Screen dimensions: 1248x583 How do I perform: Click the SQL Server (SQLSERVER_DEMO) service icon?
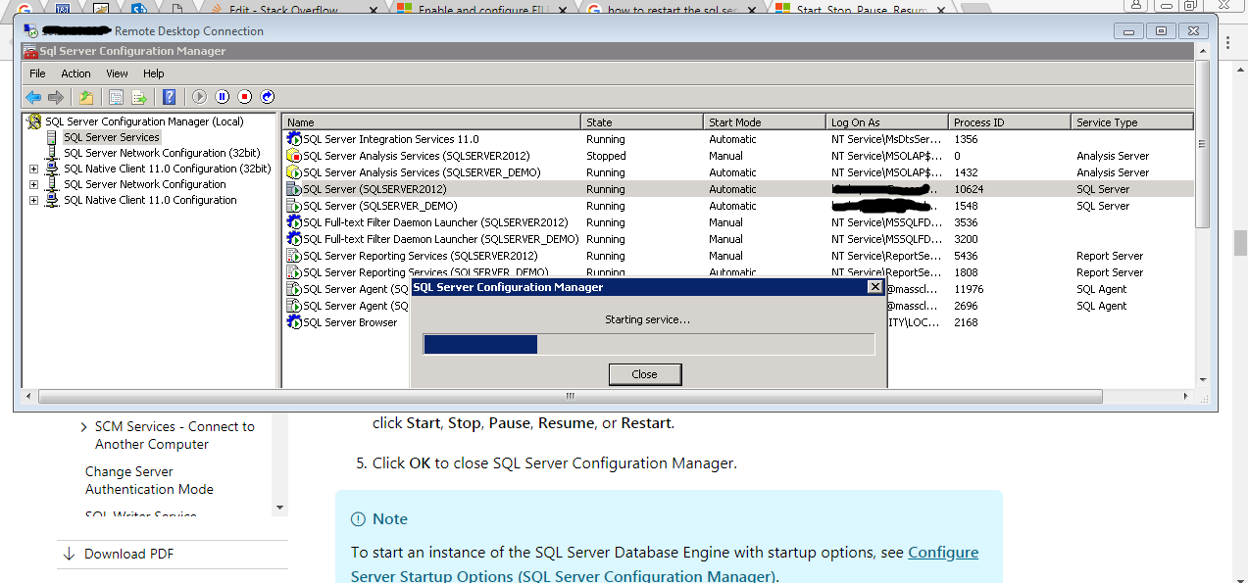click(x=294, y=206)
